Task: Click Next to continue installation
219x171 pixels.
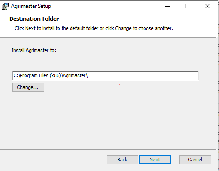Action: click(x=155, y=160)
